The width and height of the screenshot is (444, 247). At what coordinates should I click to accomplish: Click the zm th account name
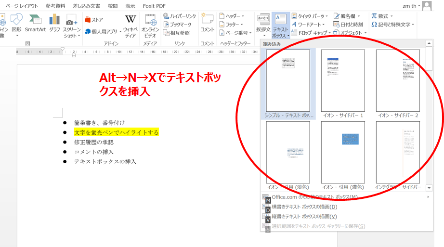(409, 6)
